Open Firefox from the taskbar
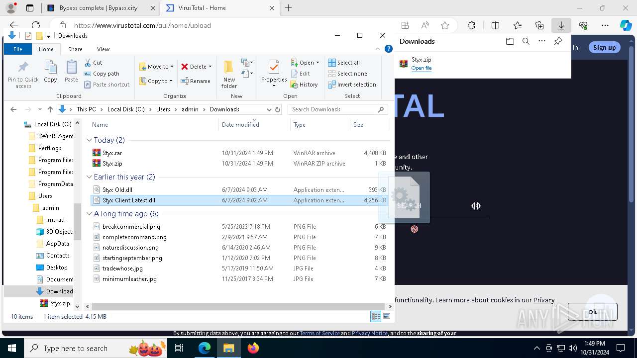Viewport: 637px width, 358px height. pyautogui.click(x=253, y=348)
